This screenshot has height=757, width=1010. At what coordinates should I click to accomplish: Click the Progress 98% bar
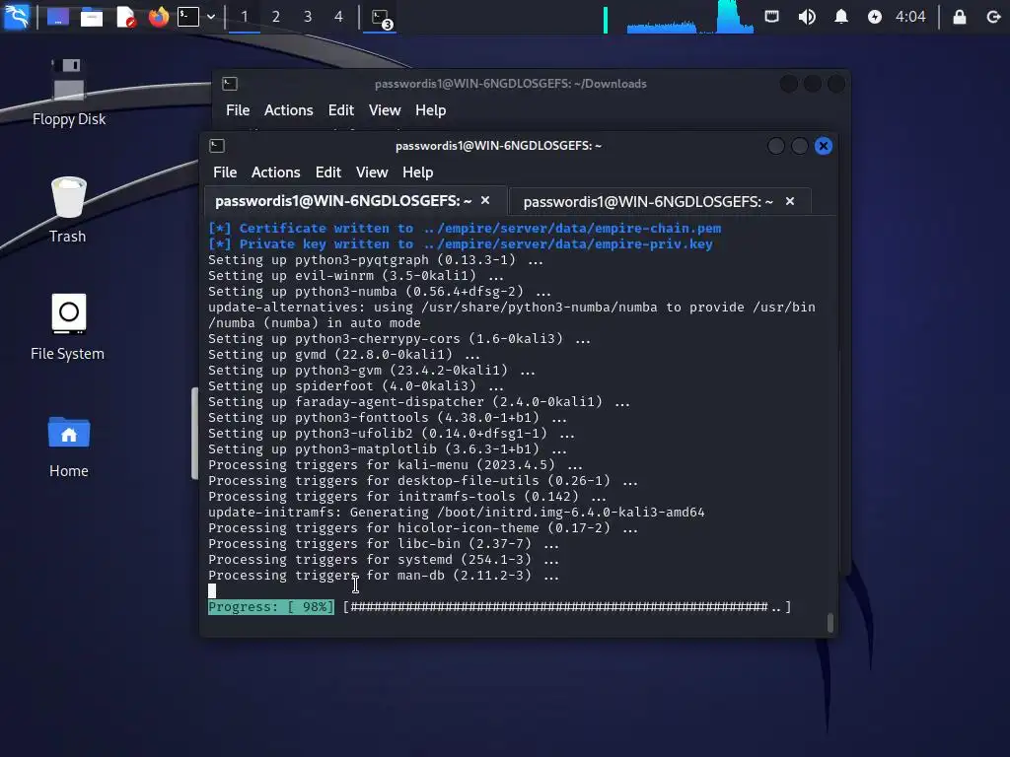(499, 606)
